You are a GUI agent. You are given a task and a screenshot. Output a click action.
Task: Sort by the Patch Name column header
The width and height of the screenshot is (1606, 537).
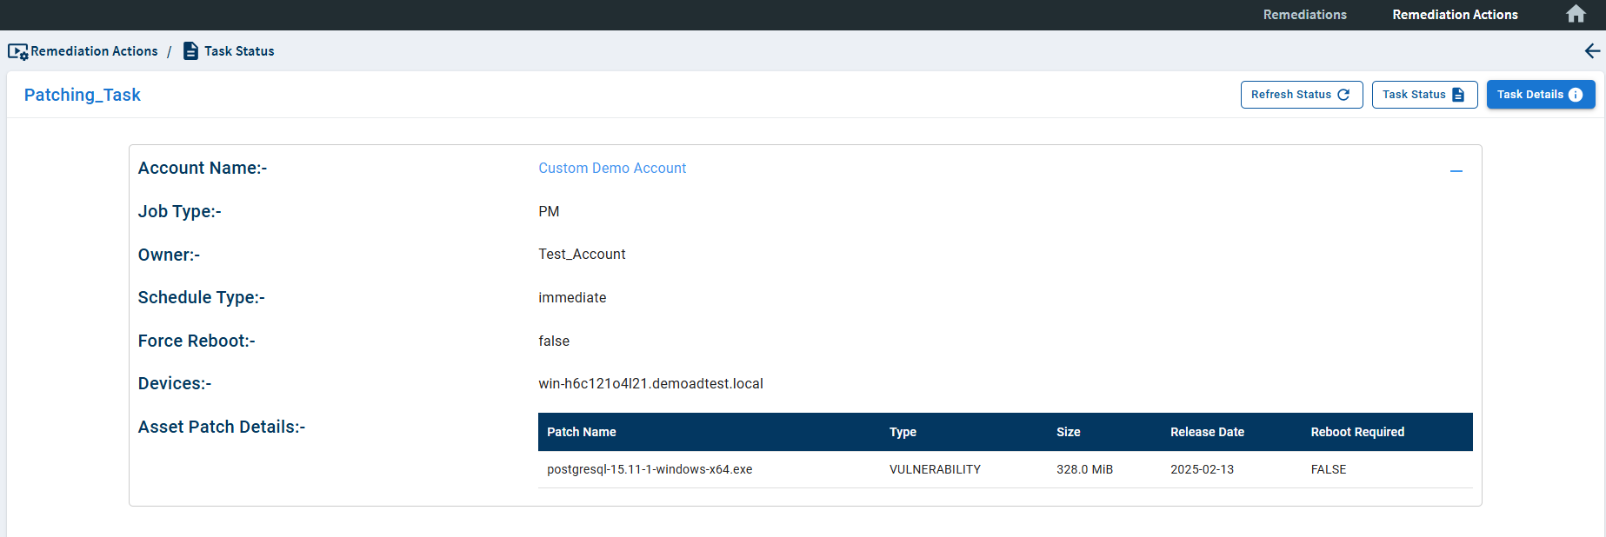[x=582, y=432]
